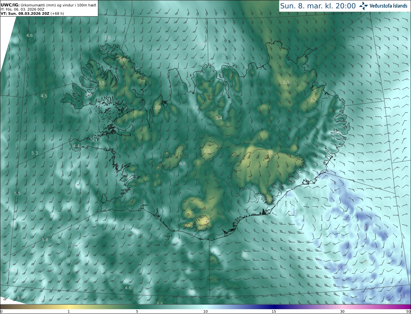Click the 5 label on the color scale

pos(137,311)
